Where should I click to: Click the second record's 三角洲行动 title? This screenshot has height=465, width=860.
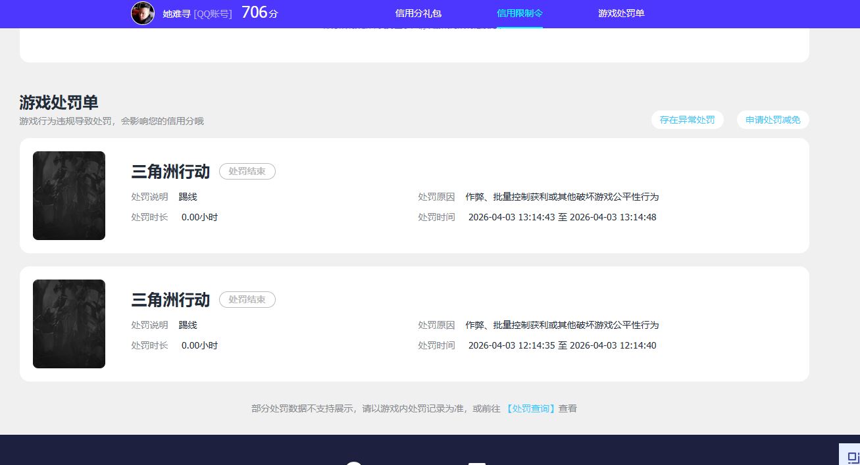[170, 300]
